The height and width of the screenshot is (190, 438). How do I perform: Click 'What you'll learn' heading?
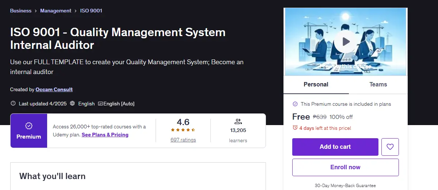click(52, 176)
